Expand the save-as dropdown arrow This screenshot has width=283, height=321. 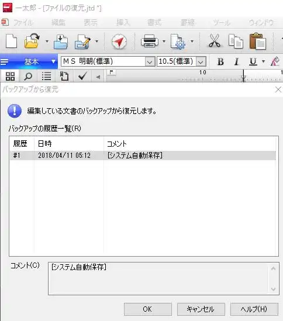(x=96, y=42)
